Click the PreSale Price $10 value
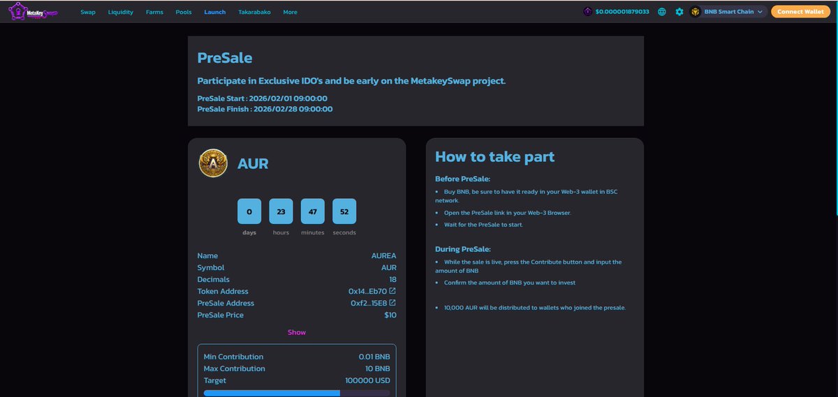Viewport: 838px width, 397px height. point(390,315)
